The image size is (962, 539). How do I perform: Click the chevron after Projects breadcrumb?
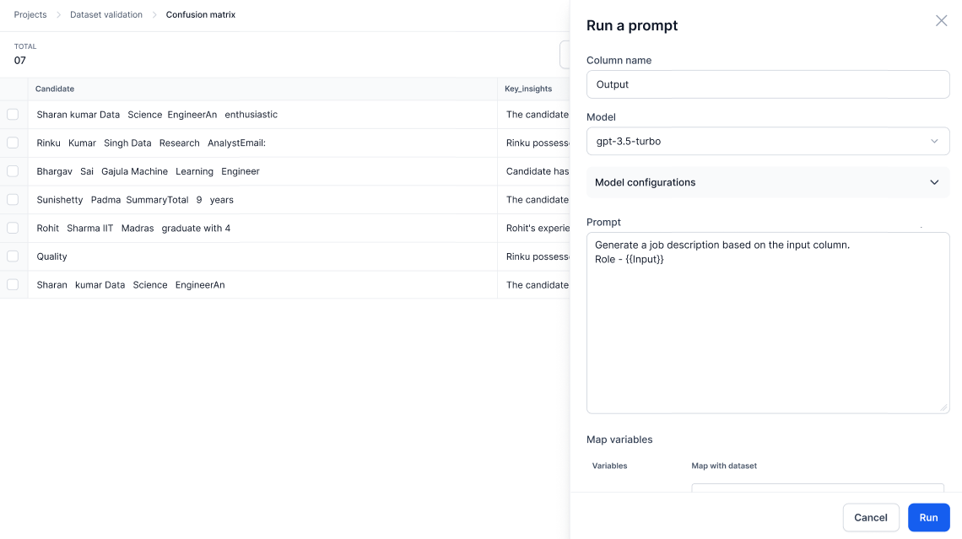point(59,14)
